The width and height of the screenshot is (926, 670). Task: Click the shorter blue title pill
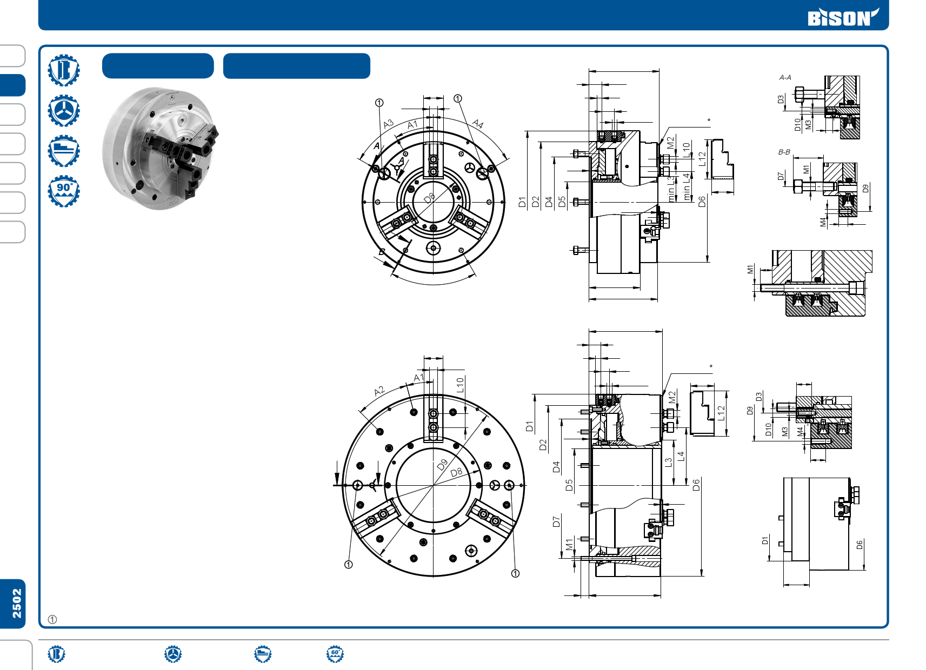tap(158, 66)
